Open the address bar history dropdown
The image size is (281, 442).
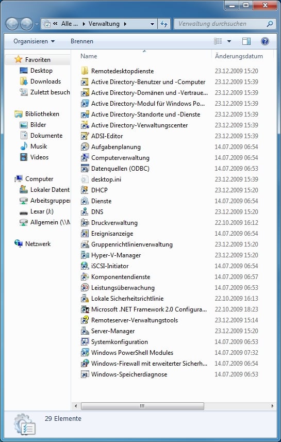click(152, 24)
